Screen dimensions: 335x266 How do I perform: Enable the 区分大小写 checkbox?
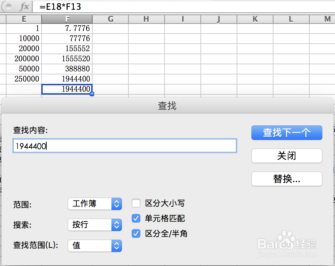click(136, 203)
